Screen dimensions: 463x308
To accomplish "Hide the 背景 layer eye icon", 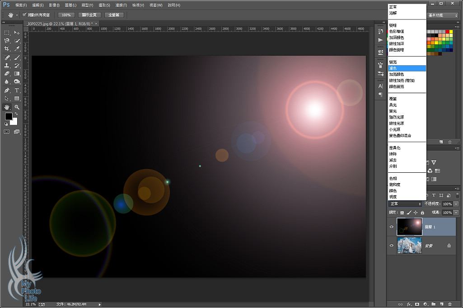I will coord(392,245).
